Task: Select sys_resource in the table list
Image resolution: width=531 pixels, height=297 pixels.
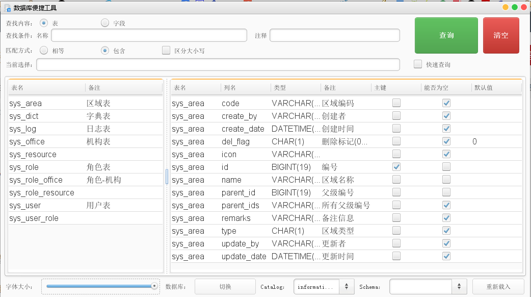Action: [86, 155]
